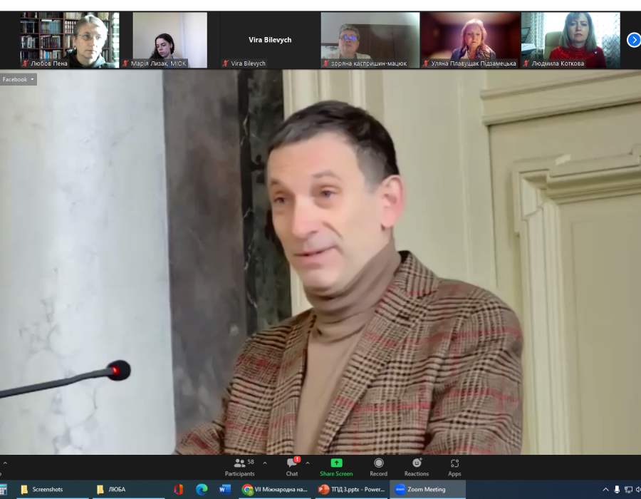Select Марія Лизак's video thumbnail

pos(170,40)
